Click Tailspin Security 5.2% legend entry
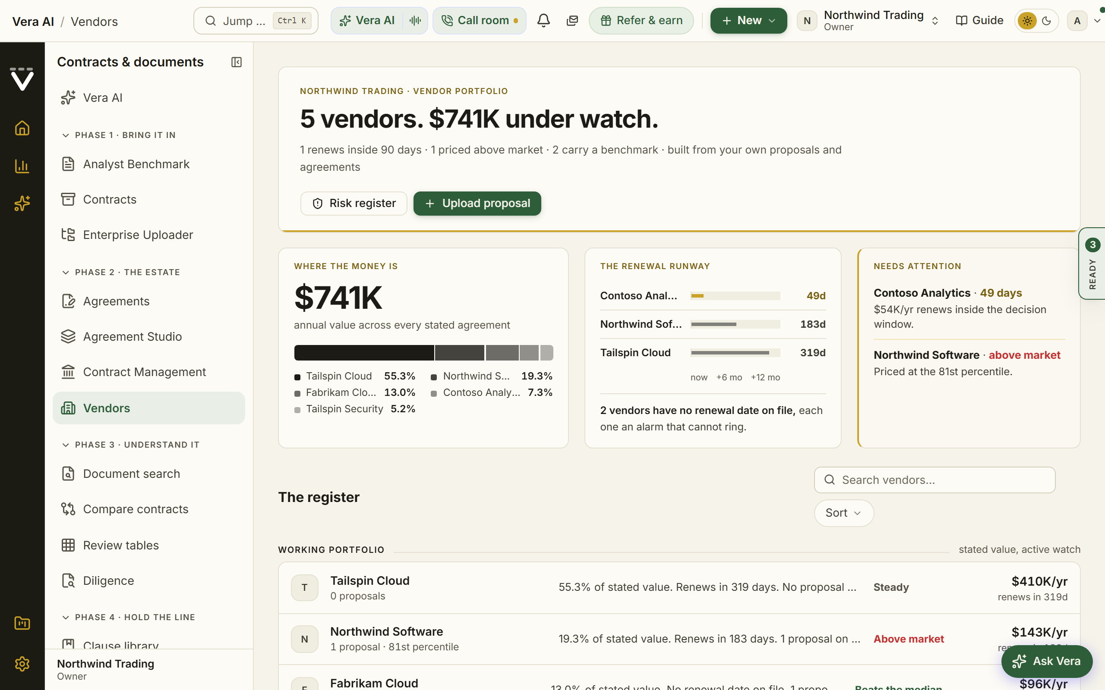This screenshot has width=1105, height=690. coord(355,409)
